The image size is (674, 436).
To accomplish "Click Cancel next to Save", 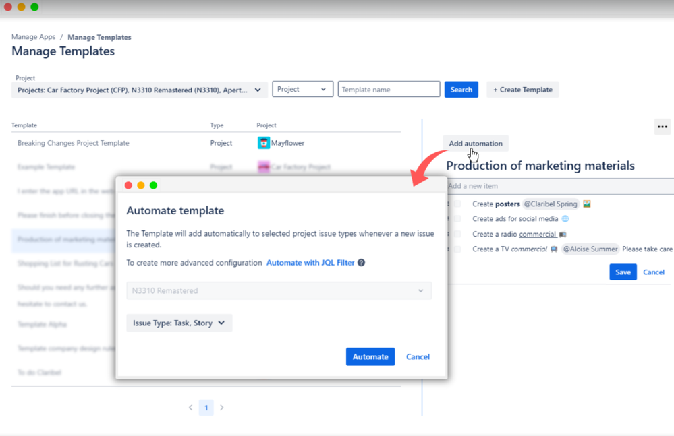I will [653, 272].
